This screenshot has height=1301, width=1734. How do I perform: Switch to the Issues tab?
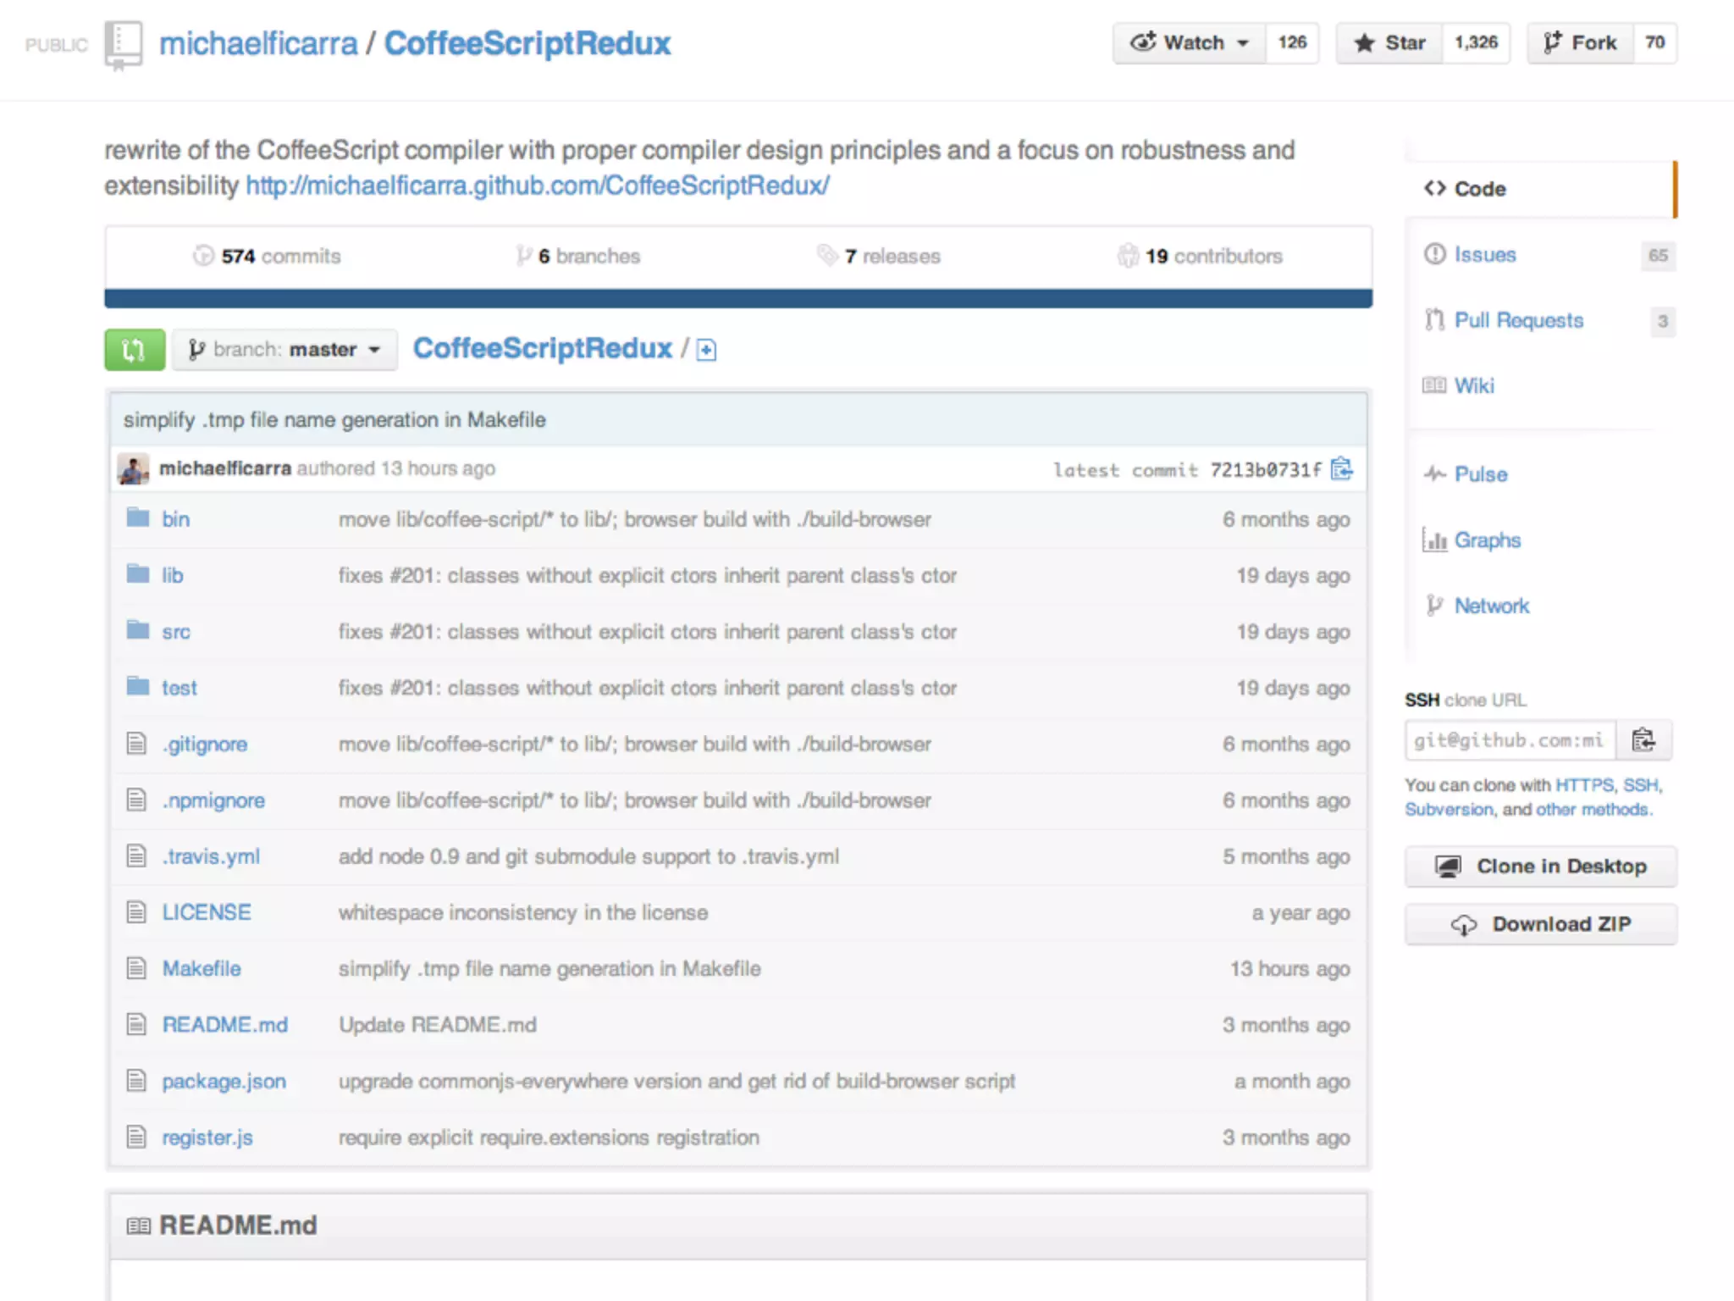tap(1484, 255)
